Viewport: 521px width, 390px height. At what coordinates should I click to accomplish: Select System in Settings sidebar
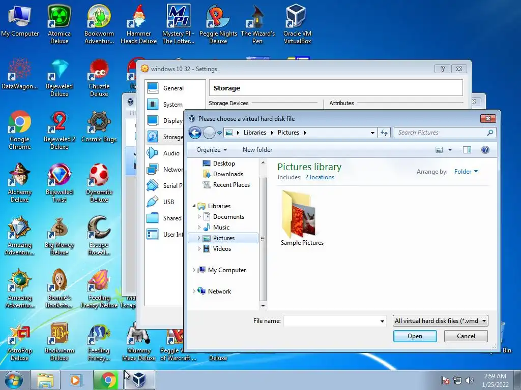(172, 105)
